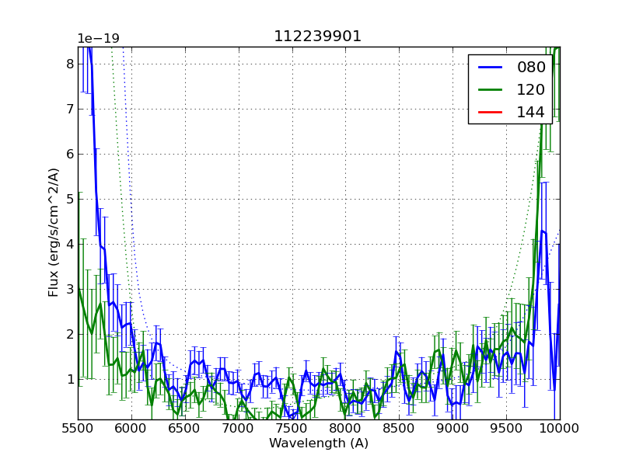Select the 080 legend entry label
The image size is (622, 466).
tap(530, 68)
